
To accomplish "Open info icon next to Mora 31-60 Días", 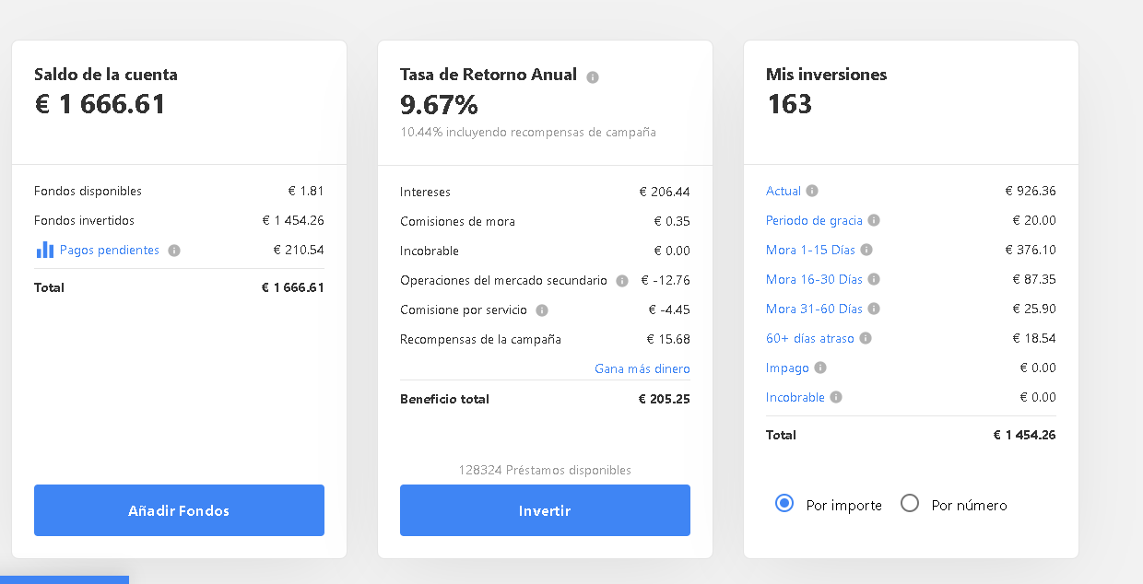I will point(874,309).
